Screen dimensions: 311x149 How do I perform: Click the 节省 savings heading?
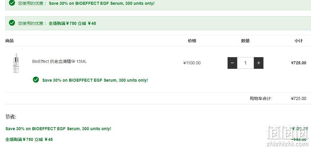tap(11, 117)
